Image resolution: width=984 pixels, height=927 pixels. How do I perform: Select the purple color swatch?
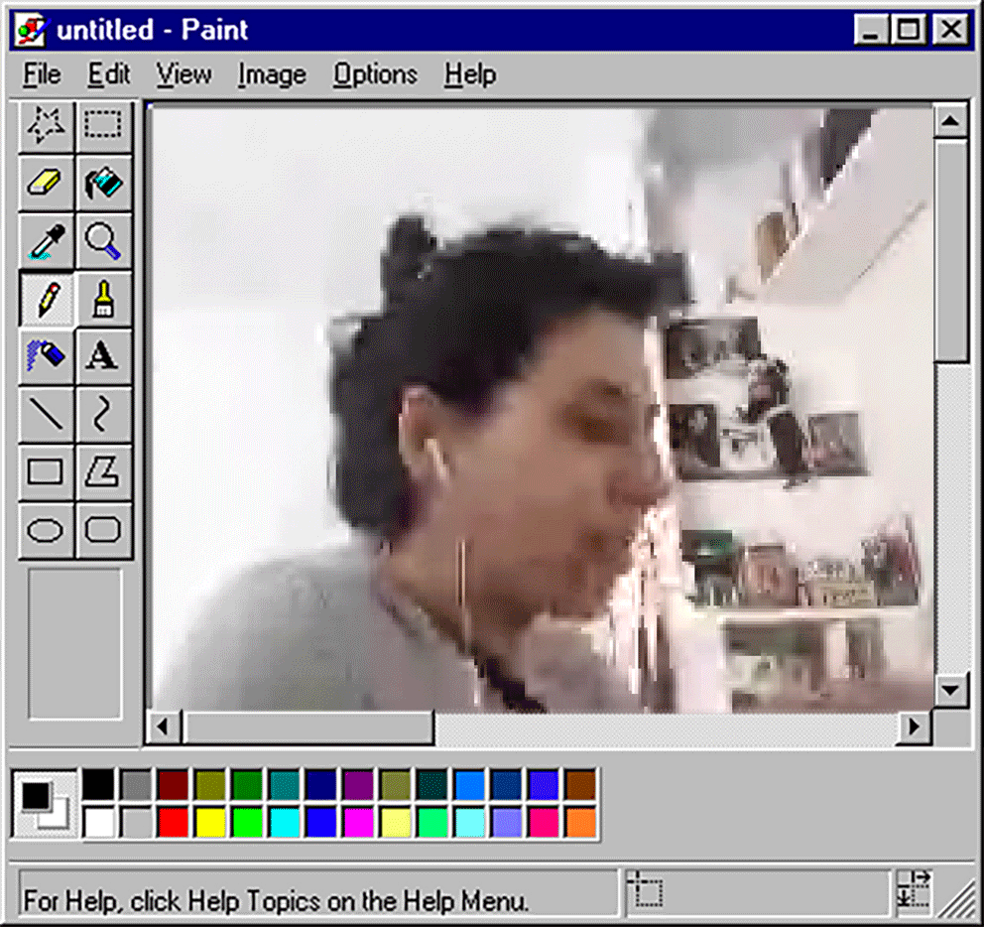[x=358, y=784]
